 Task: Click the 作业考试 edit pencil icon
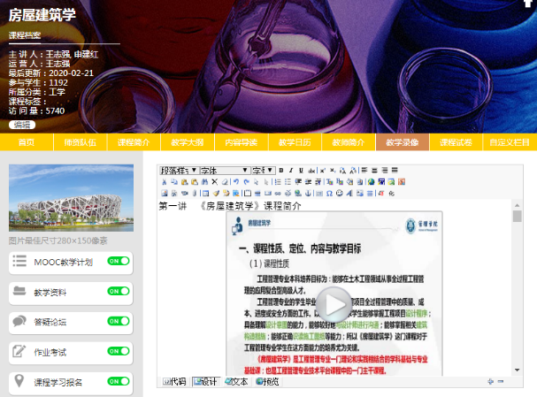(19, 352)
